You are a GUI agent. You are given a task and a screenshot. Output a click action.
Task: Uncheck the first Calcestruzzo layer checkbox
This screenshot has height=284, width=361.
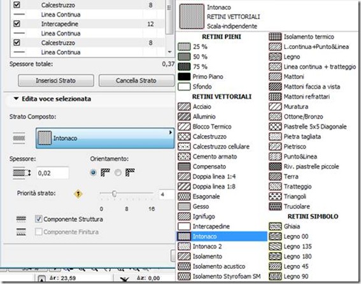[17, 5]
